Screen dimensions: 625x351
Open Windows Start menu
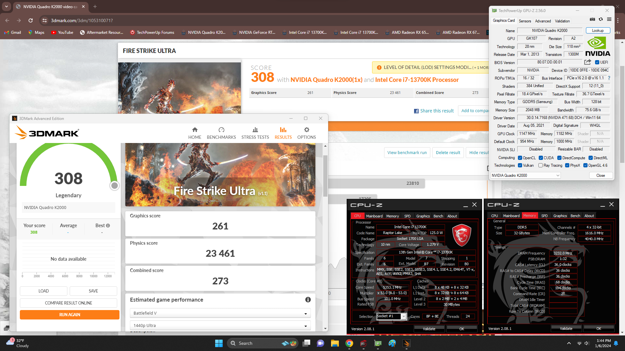219,343
